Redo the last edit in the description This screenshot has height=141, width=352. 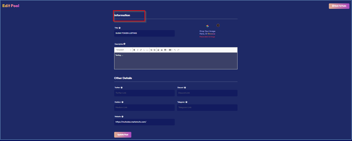[178, 50]
